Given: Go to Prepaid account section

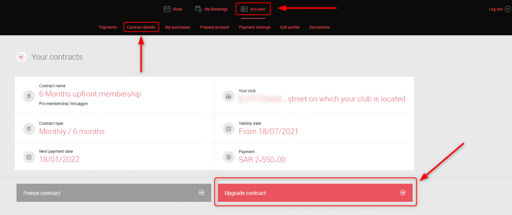Looking at the screenshot, I should coord(214,27).
